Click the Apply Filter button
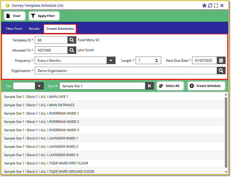231x177 pixels. coord(44,16)
